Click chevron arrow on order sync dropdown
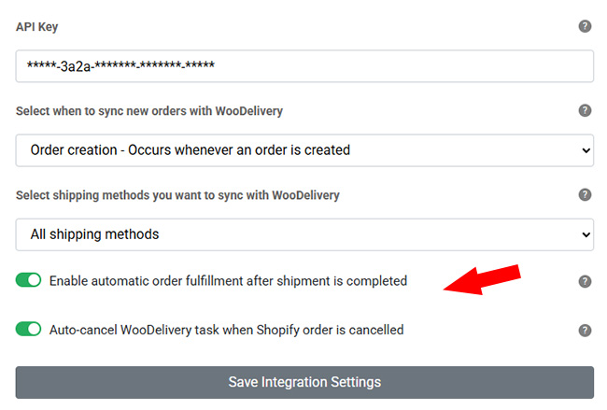 586,149
